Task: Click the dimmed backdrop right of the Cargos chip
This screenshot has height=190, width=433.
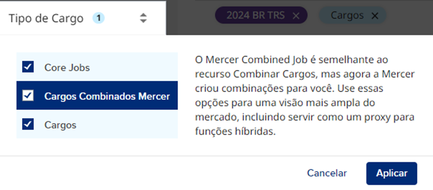Action: point(408,17)
